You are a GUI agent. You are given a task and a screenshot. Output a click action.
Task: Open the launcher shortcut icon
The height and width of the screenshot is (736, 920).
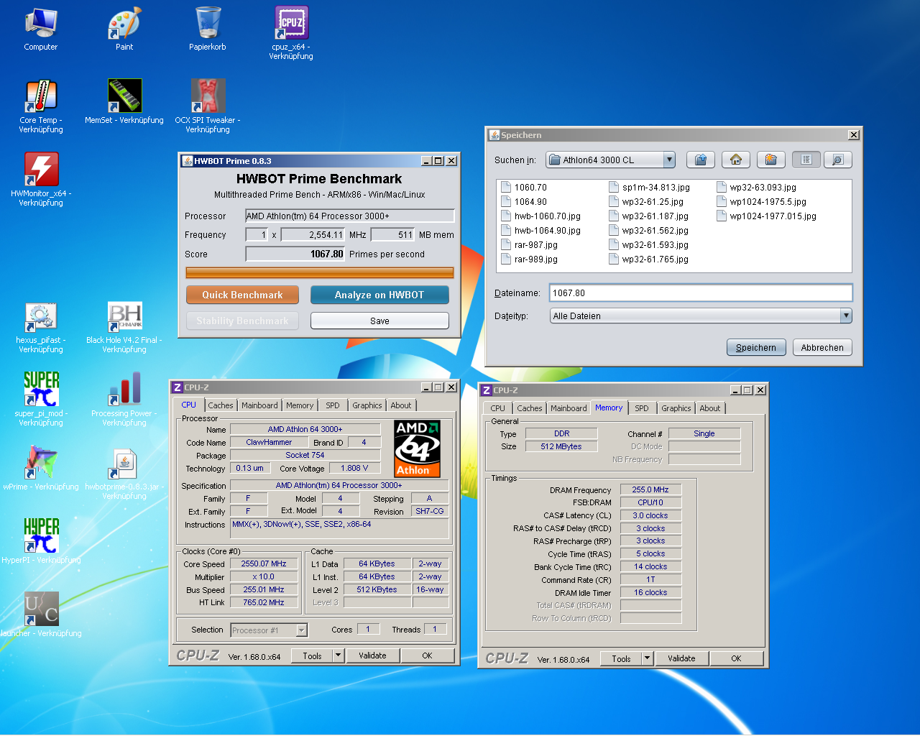coord(41,615)
